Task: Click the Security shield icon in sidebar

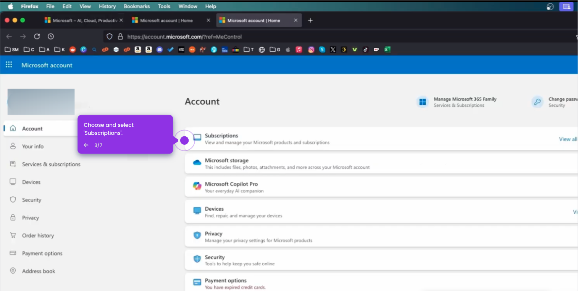Action: (13, 200)
